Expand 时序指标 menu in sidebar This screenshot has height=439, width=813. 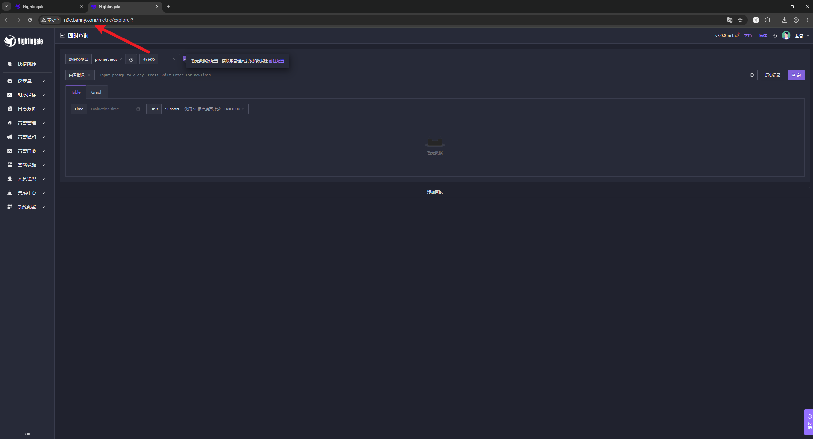pyautogui.click(x=27, y=95)
